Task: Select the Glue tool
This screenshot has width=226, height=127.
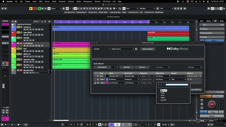Action: point(90,8)
